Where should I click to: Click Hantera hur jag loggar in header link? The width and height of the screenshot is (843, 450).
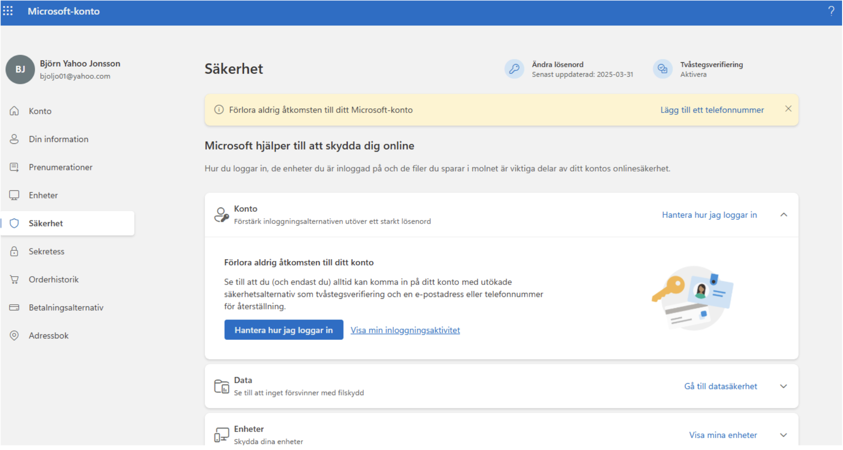pyautogui.click(x=710, y=215)
